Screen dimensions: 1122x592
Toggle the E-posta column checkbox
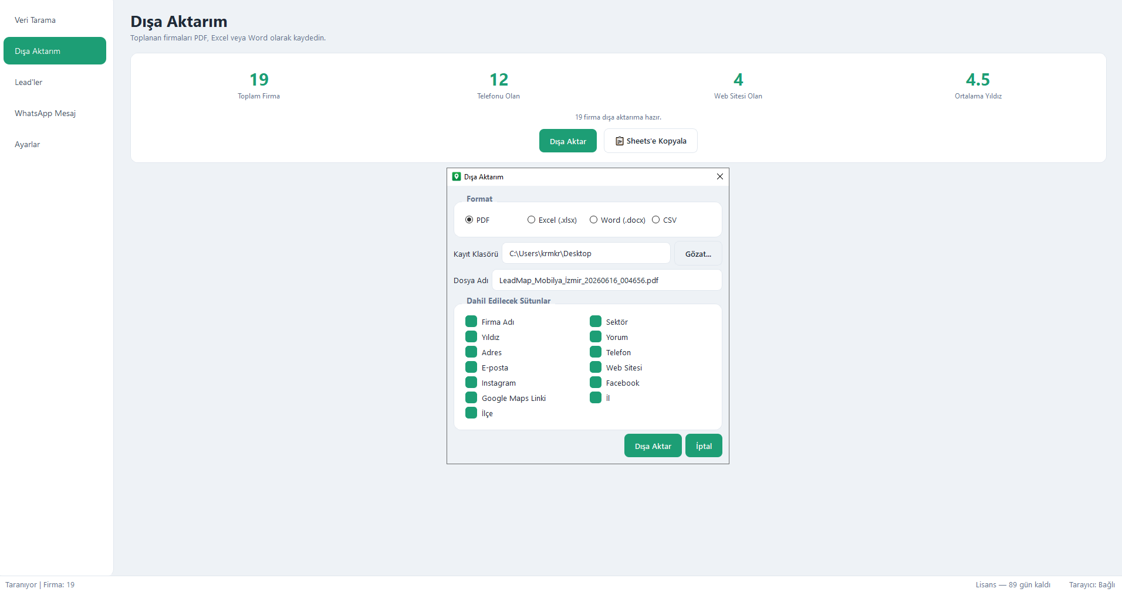coord(471,367)
